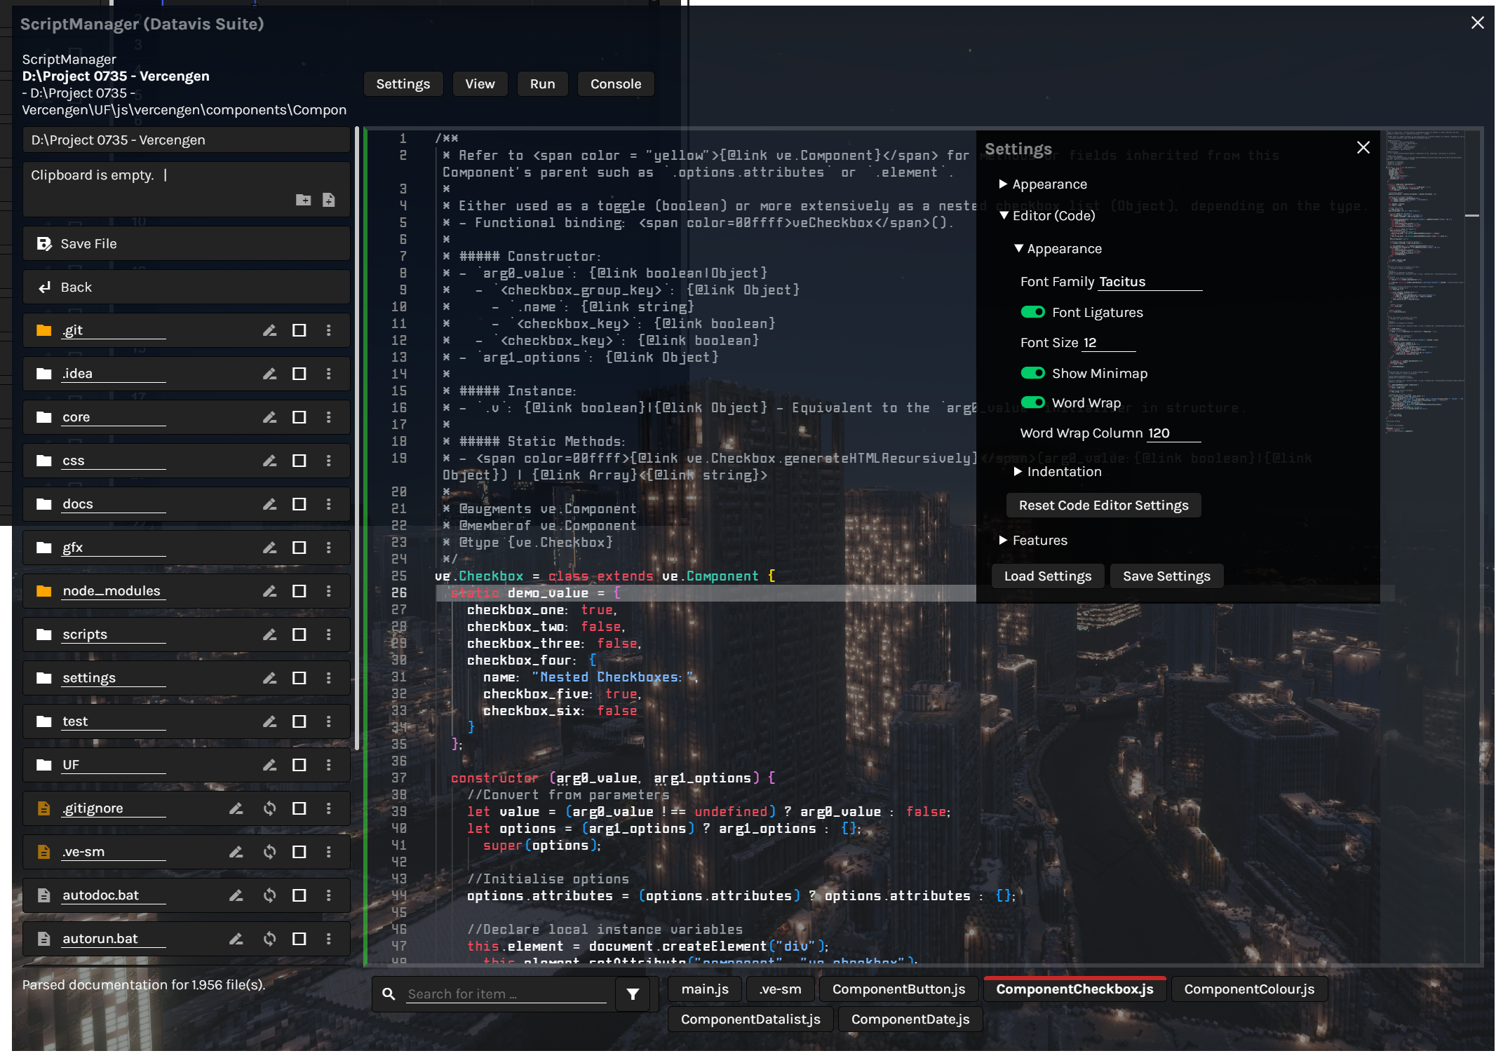Expand the Indentation section
Image resolution: width=1503 pixels, height=1058 pixels.
(x=1063, y=472)
